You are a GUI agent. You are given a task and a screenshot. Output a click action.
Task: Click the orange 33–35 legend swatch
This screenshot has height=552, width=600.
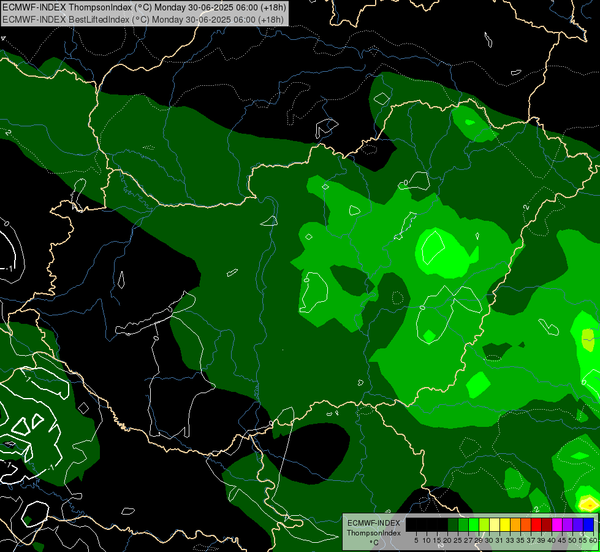tap(515, 524)
